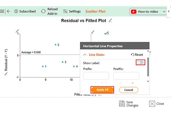The image size is (171, 114).
Task: Edit Y-axis scale pencil near value 1
Action: (17, 31)
